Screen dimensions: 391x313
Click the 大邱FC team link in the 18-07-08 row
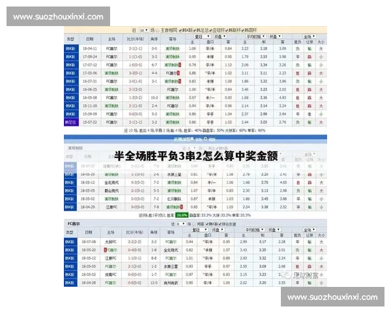click(111, 241)
